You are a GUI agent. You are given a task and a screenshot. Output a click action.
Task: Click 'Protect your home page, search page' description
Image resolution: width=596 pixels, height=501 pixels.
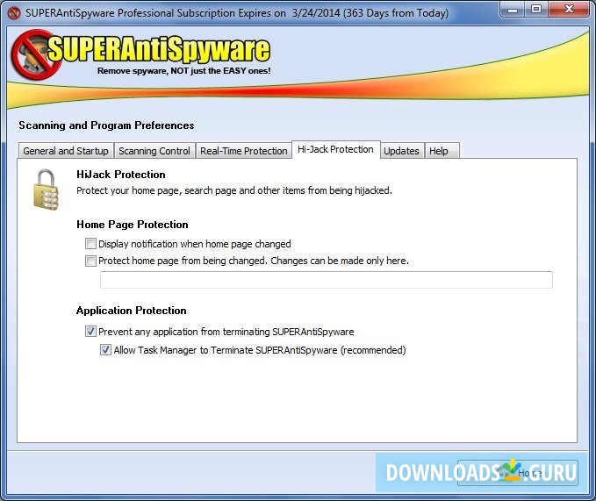234,190
